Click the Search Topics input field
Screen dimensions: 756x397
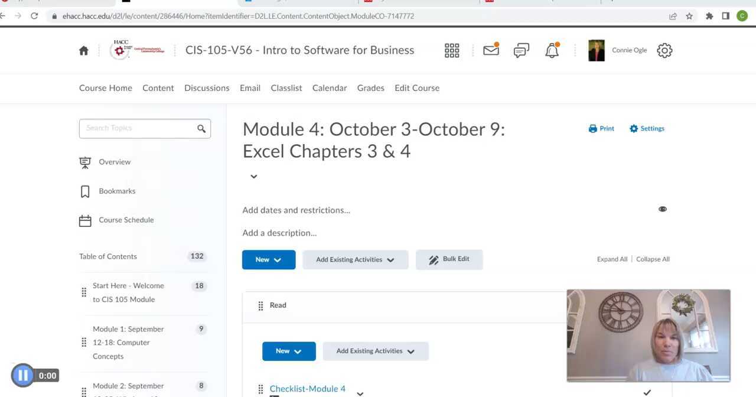tap(139, 128)
